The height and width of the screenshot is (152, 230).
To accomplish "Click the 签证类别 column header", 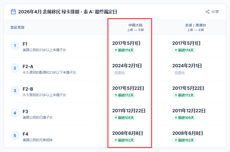I will (17, 28).
